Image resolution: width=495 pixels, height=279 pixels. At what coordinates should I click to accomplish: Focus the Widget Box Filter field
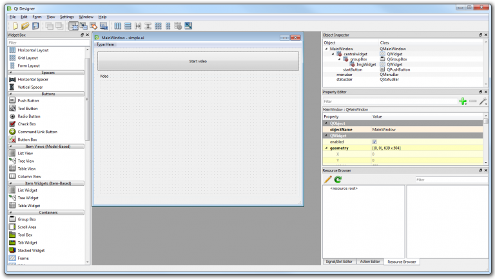[48, 42]
